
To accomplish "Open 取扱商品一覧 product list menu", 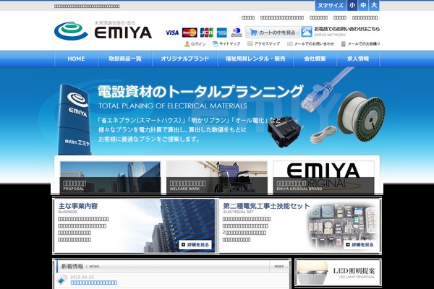I will tap(125, 59).
